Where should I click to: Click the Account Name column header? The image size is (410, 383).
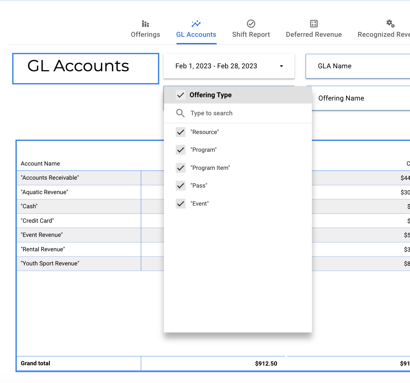click(x=40, y=164)
